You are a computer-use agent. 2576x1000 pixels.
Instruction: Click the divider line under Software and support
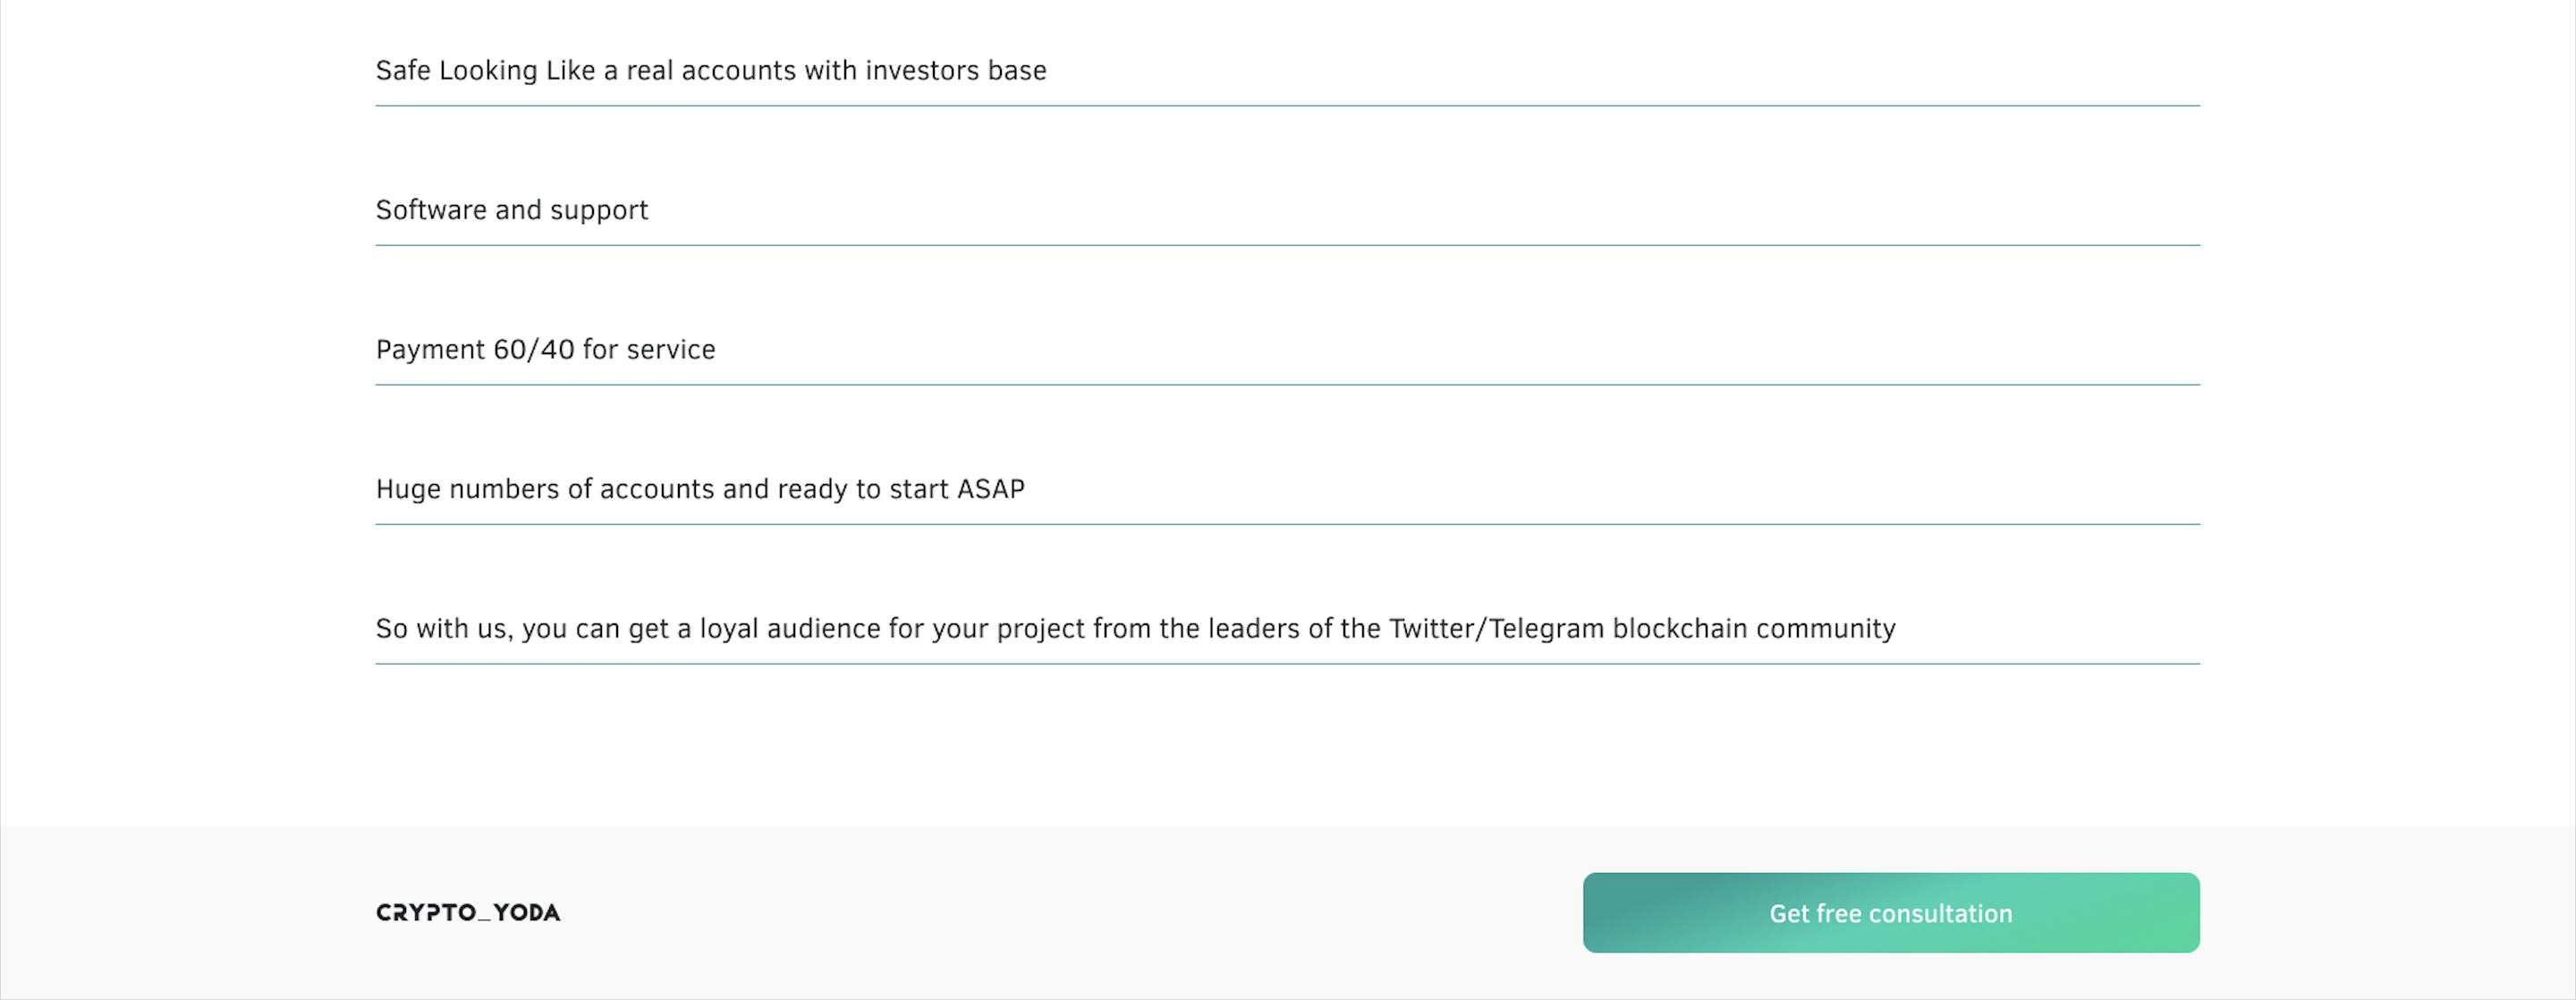1287,245
